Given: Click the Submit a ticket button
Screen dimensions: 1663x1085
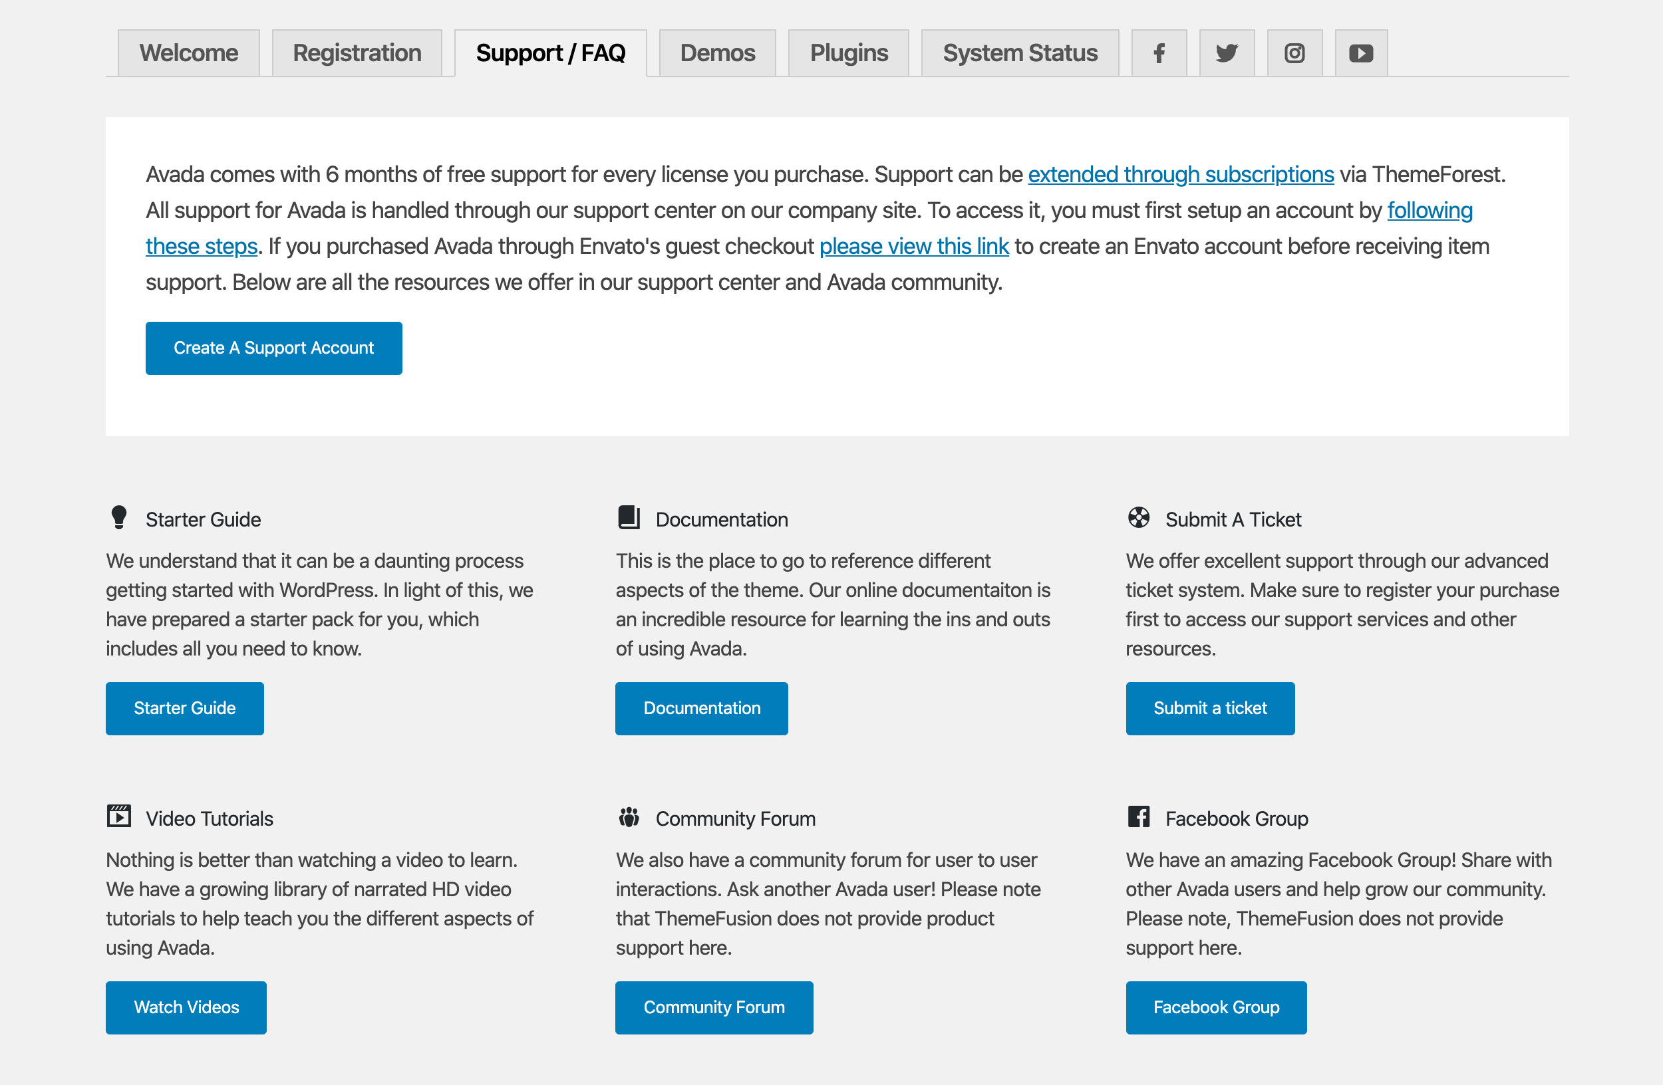Looking at the screenshot, I should click(1210, 709).
